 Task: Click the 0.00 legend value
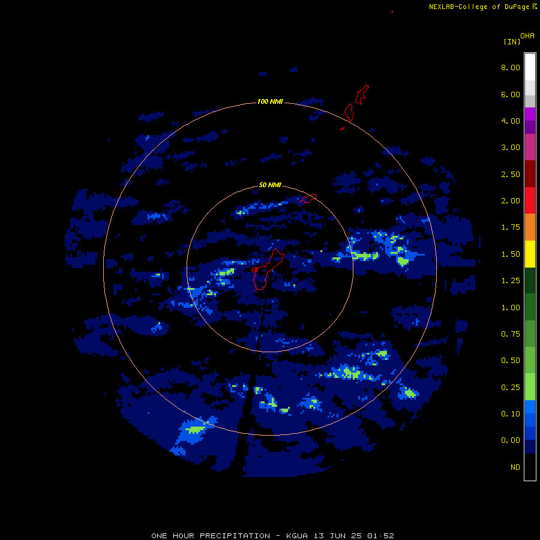(511, 440)
